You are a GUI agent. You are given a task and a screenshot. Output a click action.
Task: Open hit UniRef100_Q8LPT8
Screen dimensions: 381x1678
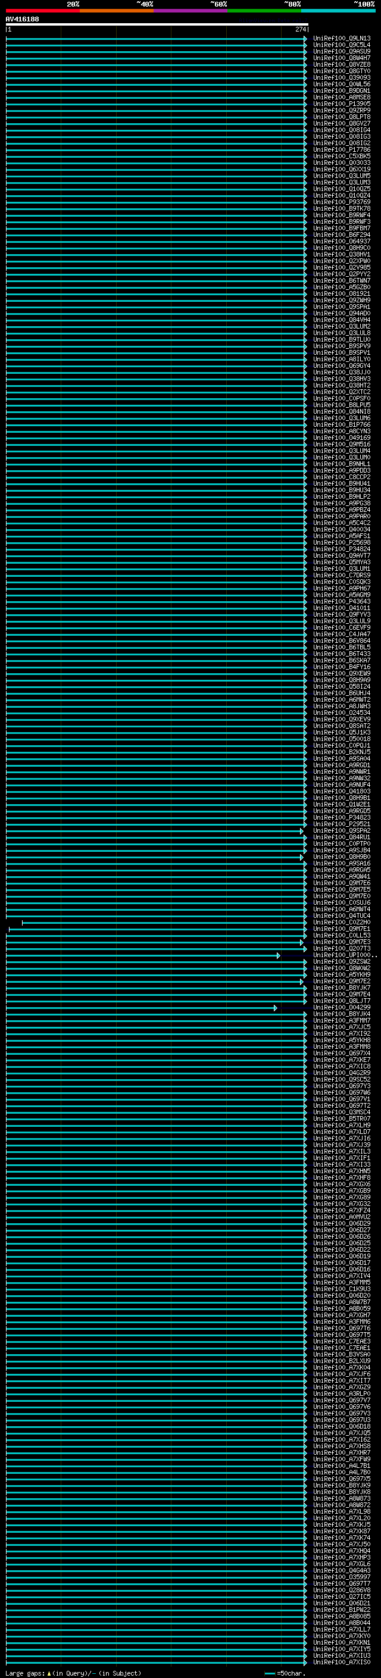[x=341, y=117]
